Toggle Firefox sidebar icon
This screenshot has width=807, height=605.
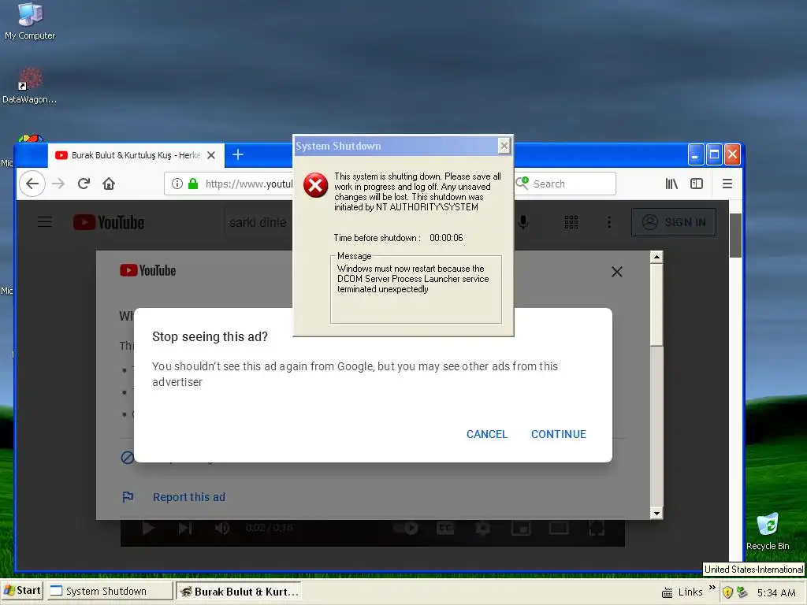pyautogui.click(x=697, y=184)
